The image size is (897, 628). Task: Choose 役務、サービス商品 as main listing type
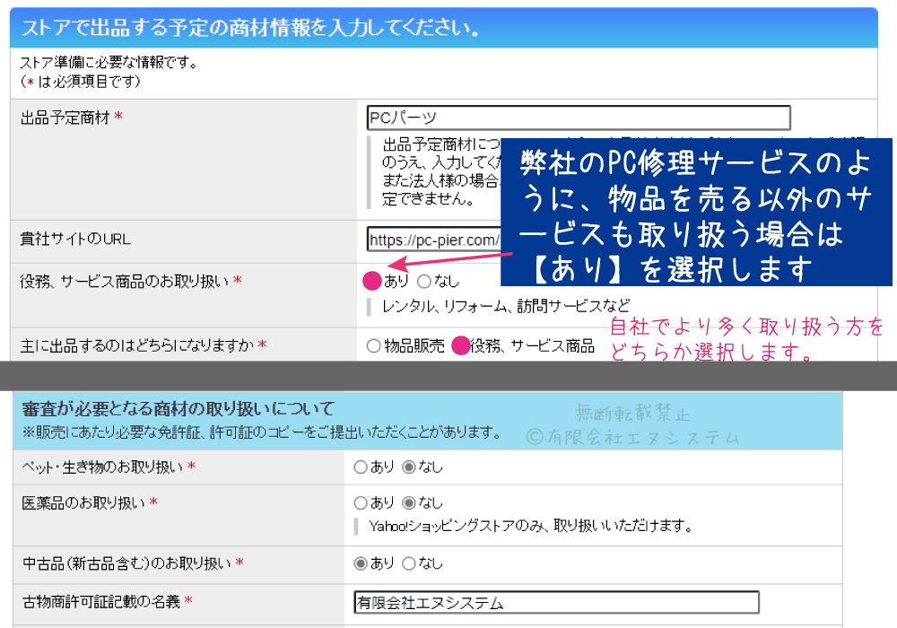pos(460,345)
